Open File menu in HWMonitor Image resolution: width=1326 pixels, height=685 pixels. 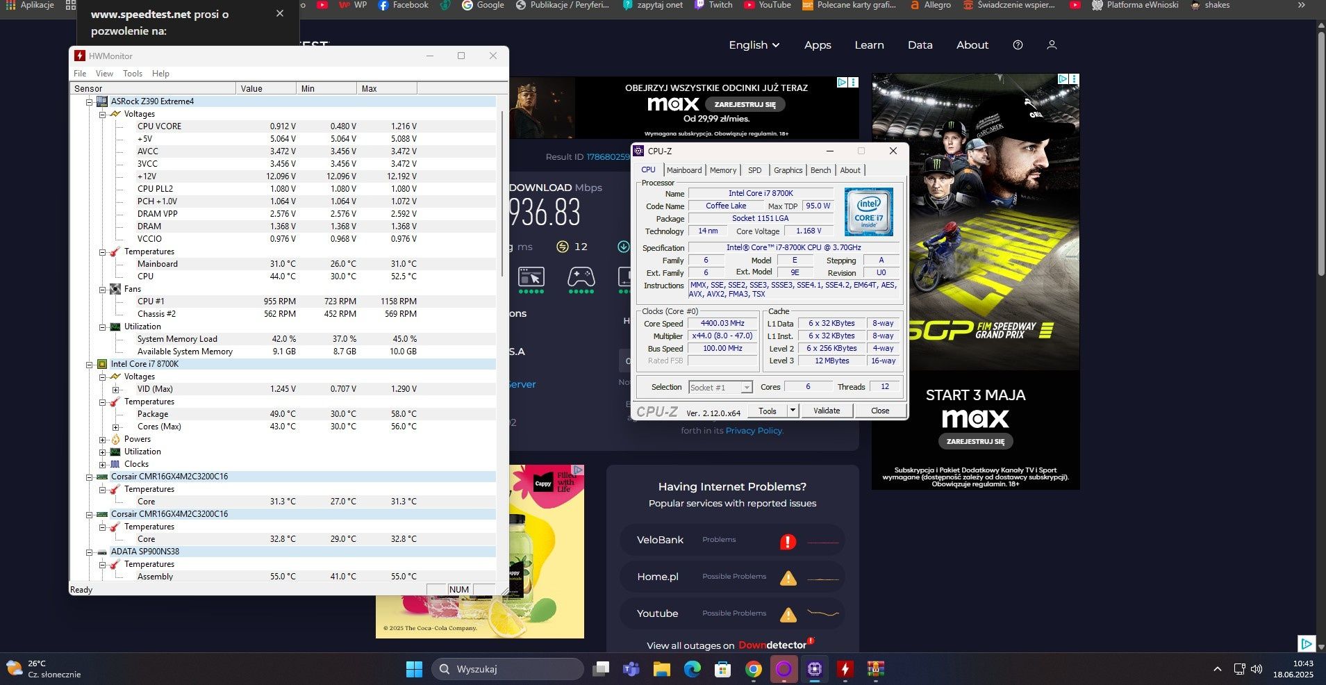pyautogui.click(x=80, y=74)
